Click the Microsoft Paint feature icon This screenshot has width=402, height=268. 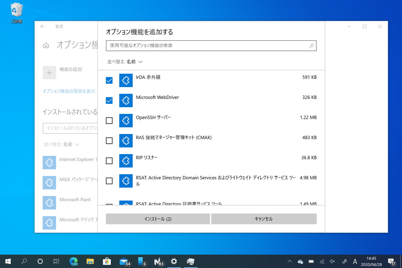click(x=49, y=203)
